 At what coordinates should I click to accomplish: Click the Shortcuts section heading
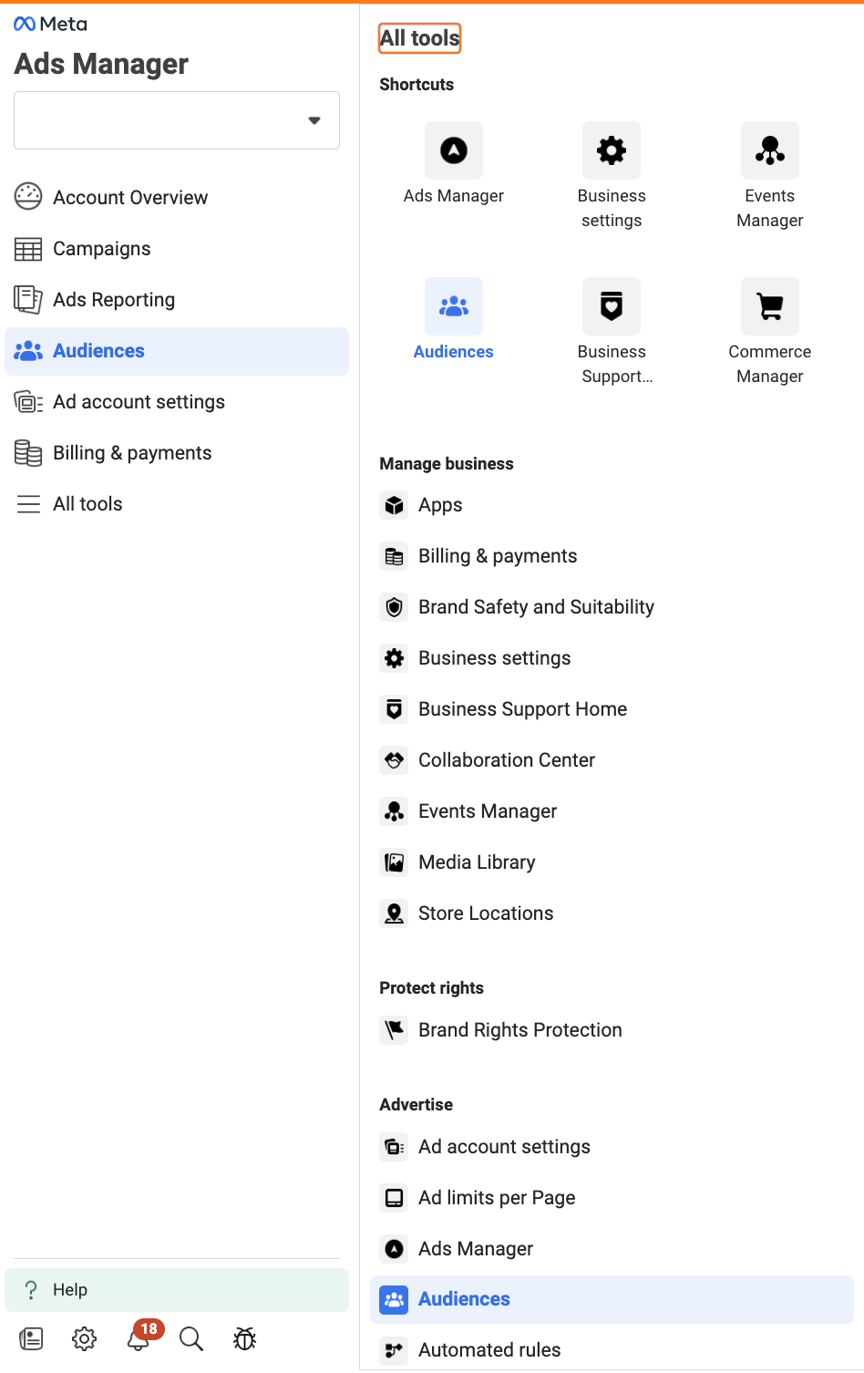pyautogui.click(x=417, y=85)
